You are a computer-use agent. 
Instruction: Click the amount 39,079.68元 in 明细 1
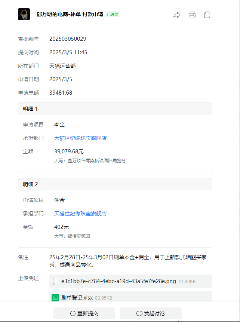click(x=69, y=151)
